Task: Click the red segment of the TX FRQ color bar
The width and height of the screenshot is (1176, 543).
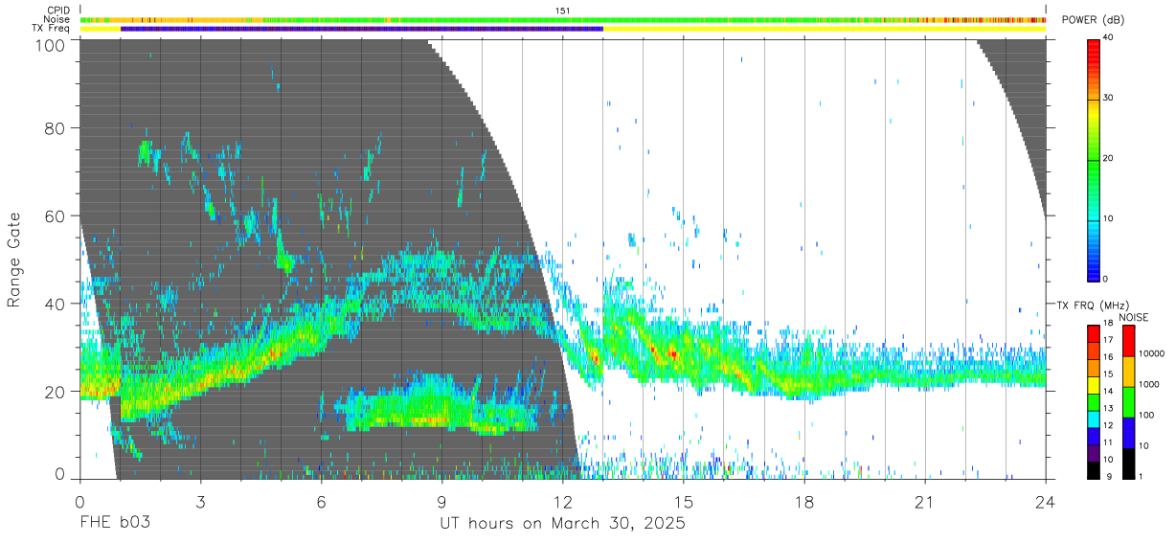Action: point(1094,332)
